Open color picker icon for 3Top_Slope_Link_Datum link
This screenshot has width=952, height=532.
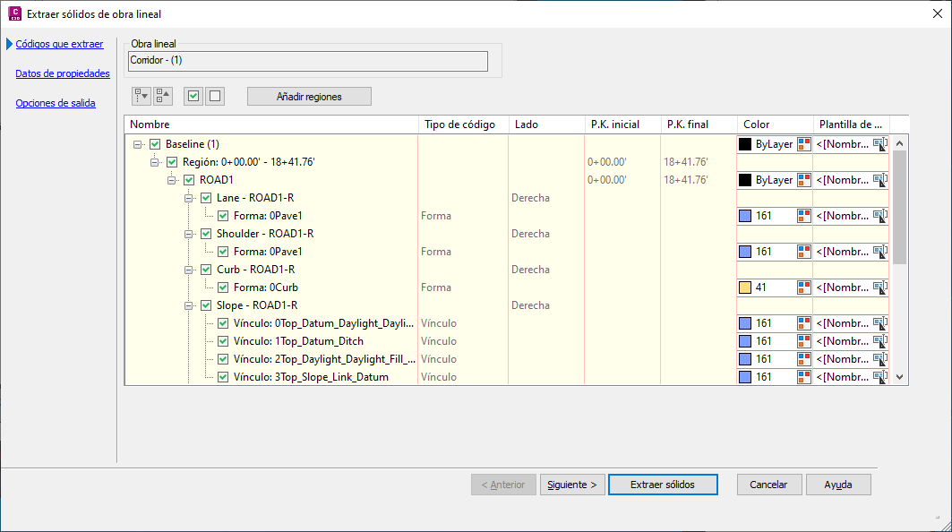pos(804,377)
